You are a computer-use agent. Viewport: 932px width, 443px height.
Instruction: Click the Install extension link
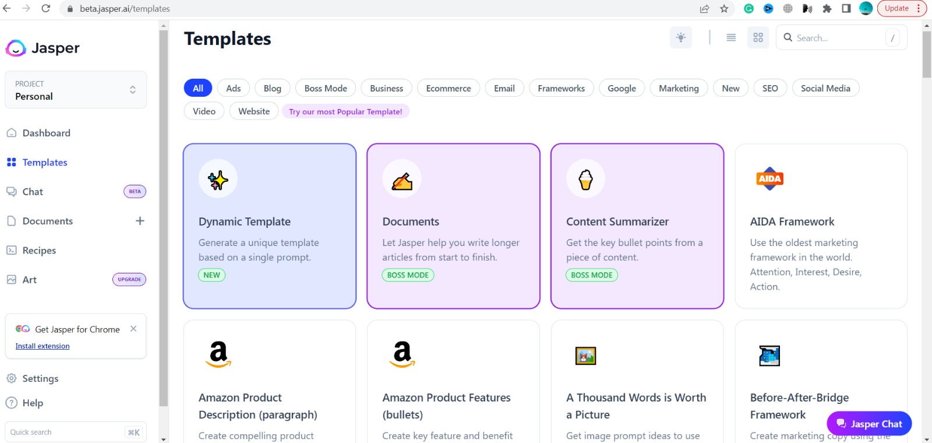pyautogui.click(x=43, y=346)
